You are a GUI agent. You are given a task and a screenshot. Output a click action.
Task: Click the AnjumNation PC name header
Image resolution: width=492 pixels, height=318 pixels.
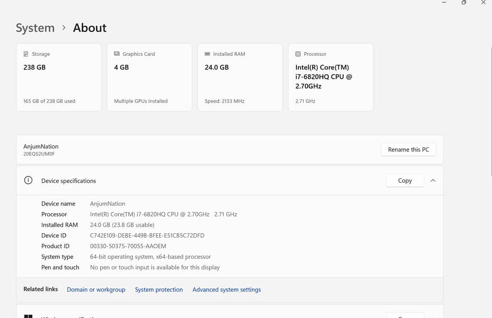[x=41, y=146]
